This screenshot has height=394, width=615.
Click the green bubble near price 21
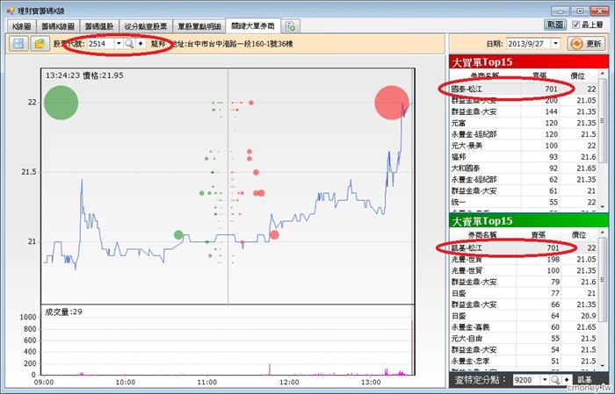(178, 235)
